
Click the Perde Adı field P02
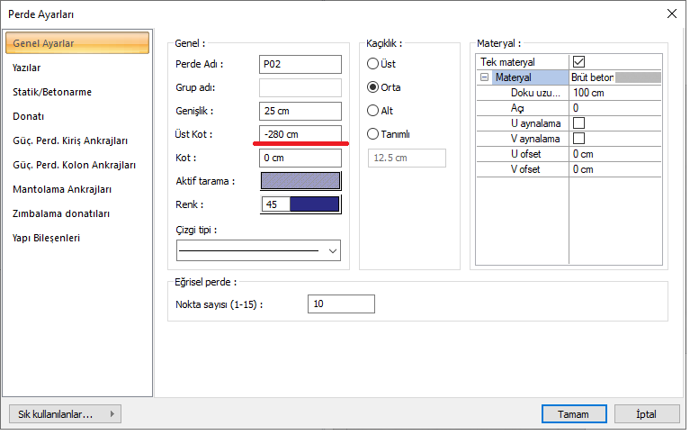[x=300, y=64]
